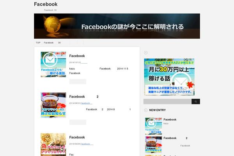This screenshot has width=234, height=156.
Task: Open the third post title dated 2014/06/28
Action: [77, 137]
